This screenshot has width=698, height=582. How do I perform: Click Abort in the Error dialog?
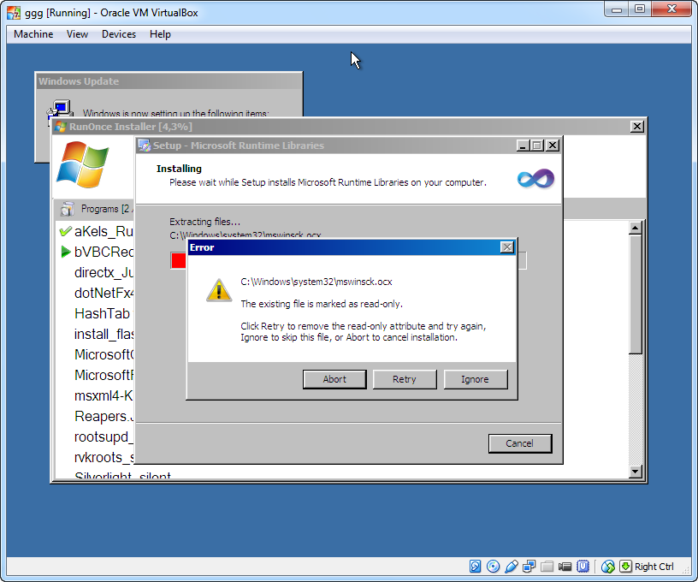point(334,379)
